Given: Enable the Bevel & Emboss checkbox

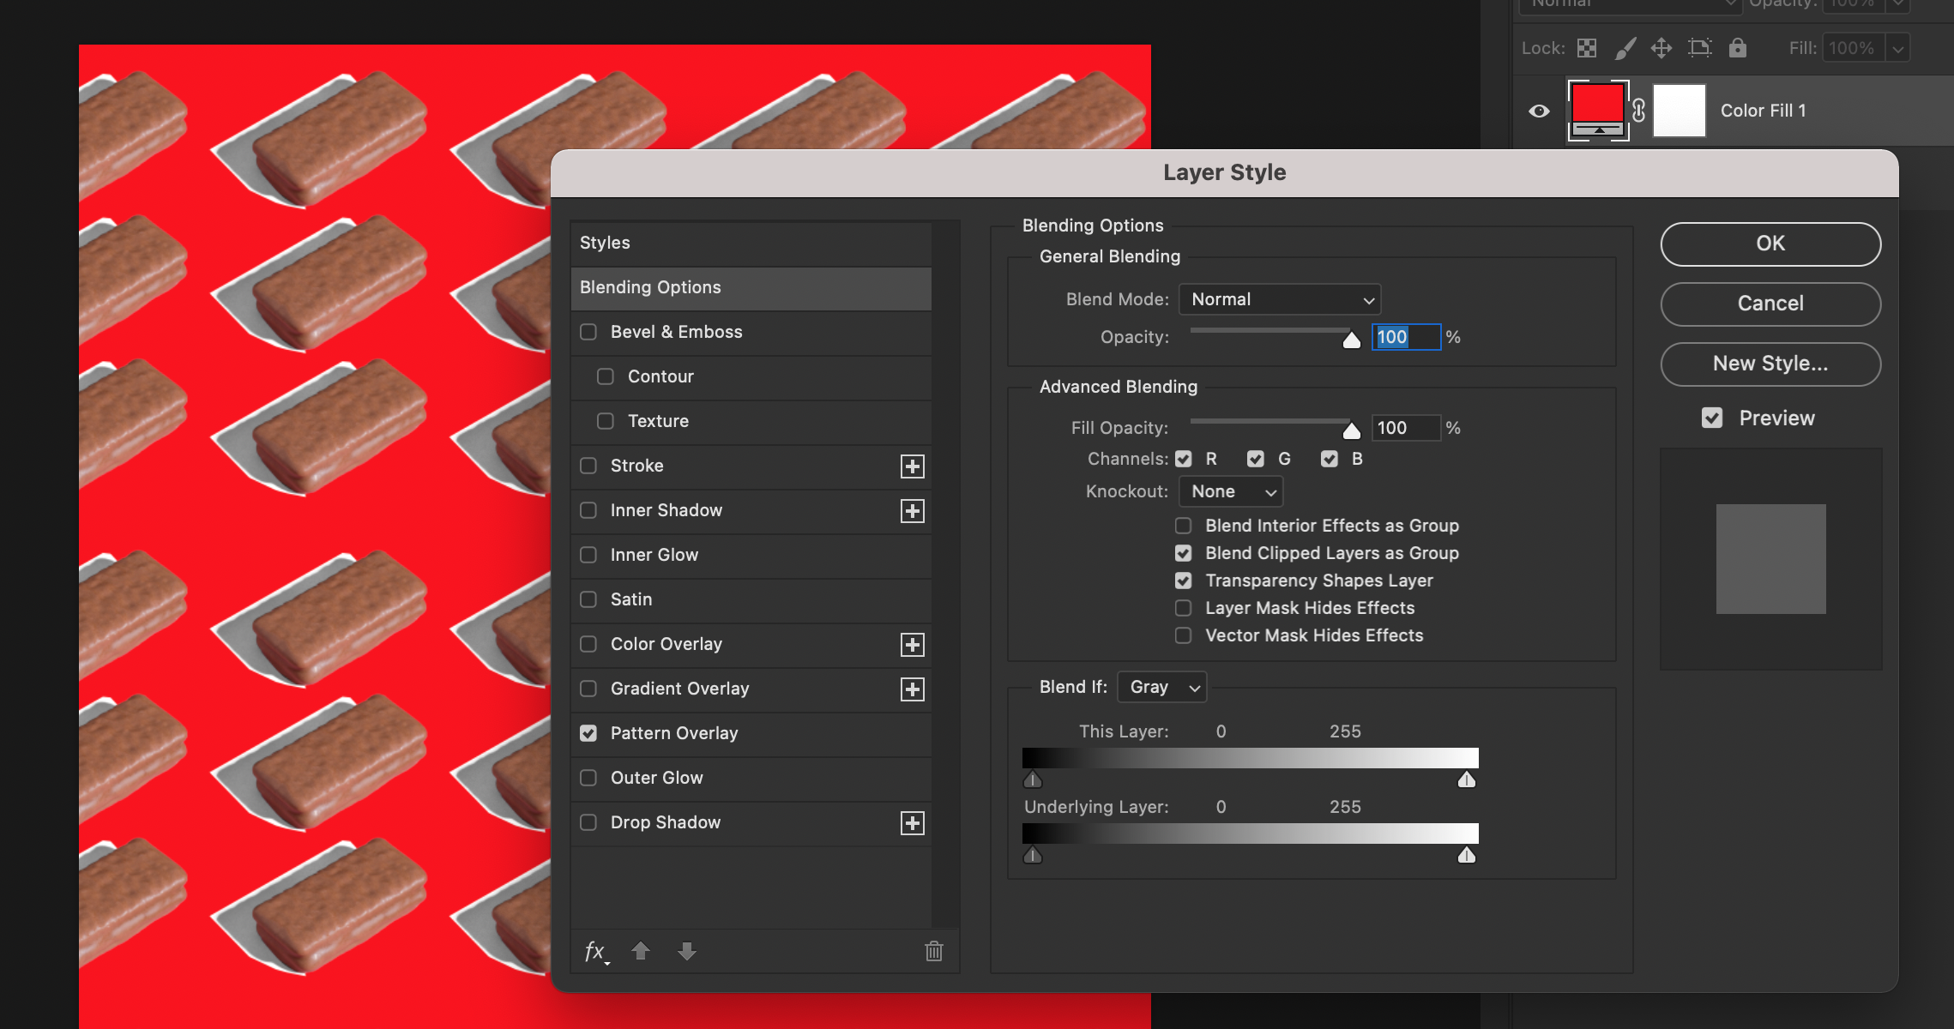Looking at the screenshot, I should (588, 332).
